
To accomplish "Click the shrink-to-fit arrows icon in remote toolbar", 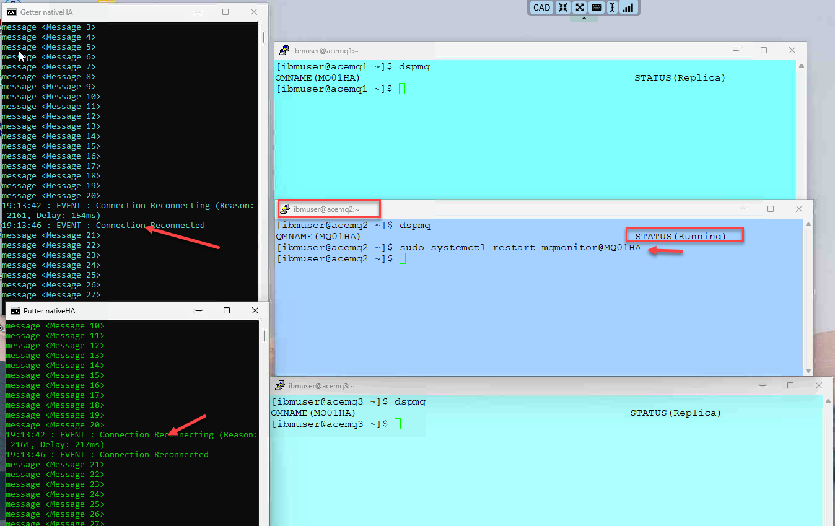I will pos(562,7).
